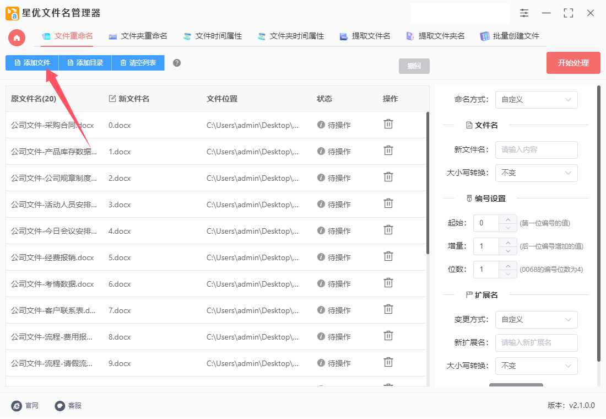Increase the 起始 number value
The width and height of the screenshot is (606, 419).
[508, 219]
